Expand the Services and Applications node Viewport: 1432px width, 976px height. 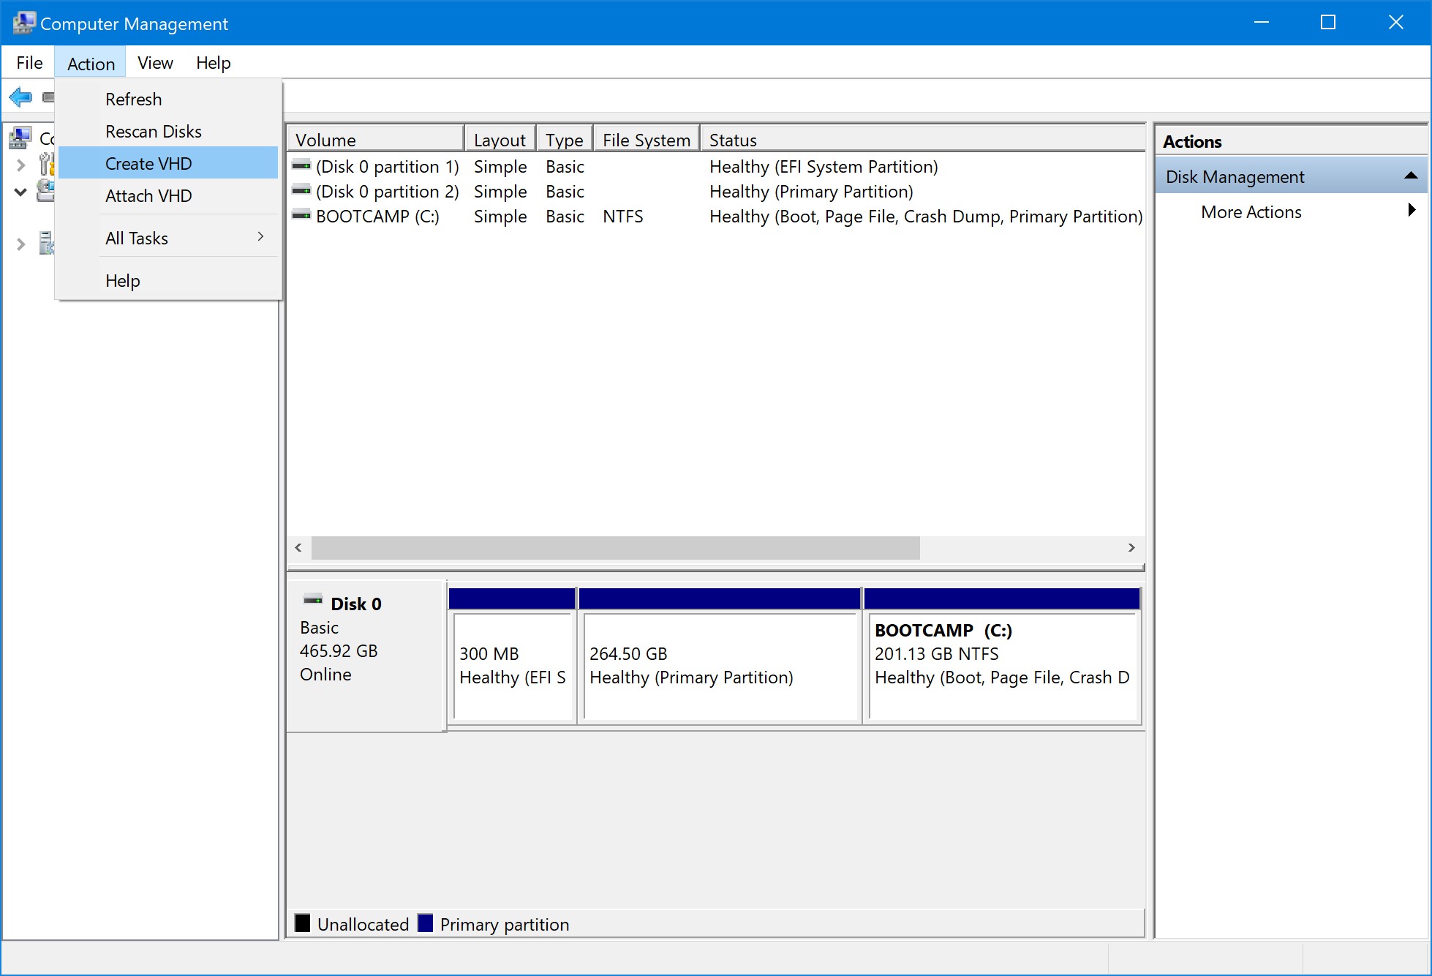[20, 244]
